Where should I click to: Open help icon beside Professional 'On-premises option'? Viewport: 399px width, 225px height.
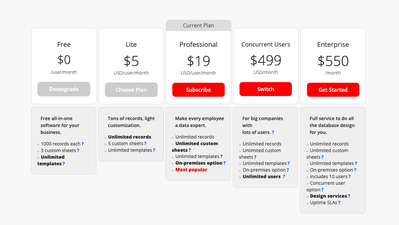coord(225,163)
